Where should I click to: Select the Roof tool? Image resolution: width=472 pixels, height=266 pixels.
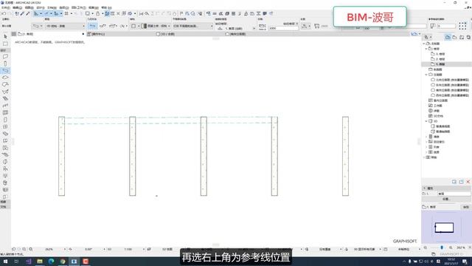tap(5, 85)
